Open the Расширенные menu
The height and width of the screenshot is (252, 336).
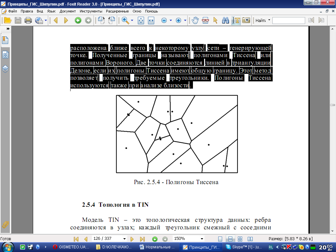click(117, 11)
